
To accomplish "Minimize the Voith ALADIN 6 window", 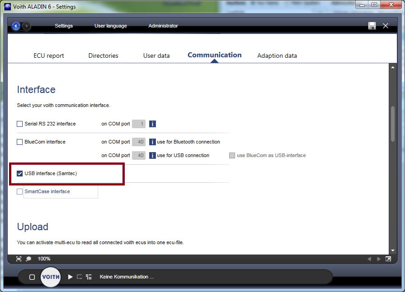I will (362, 5).
